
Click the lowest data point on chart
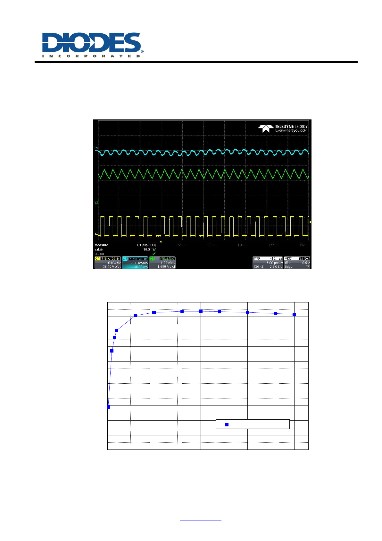click(109, 407)
